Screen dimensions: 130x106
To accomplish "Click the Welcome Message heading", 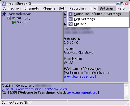I will point(83,69).
